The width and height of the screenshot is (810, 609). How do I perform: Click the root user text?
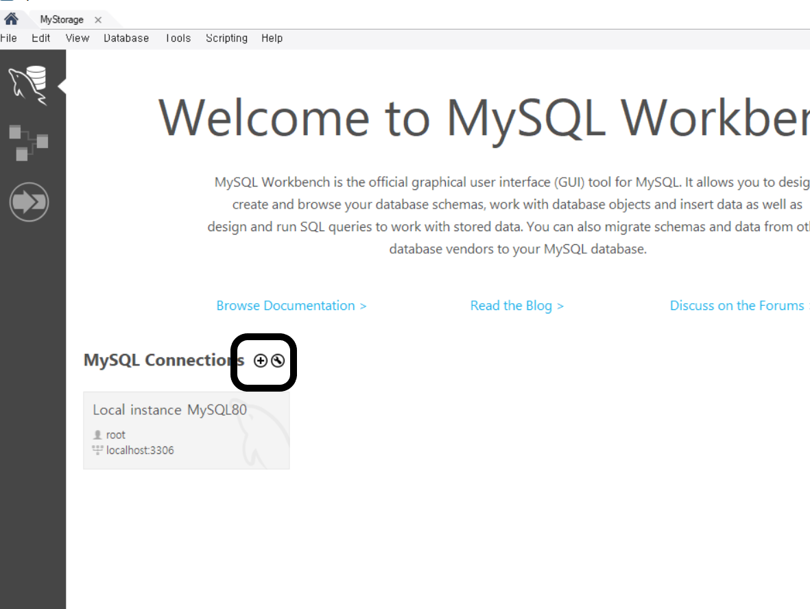(x=116, y=435)
